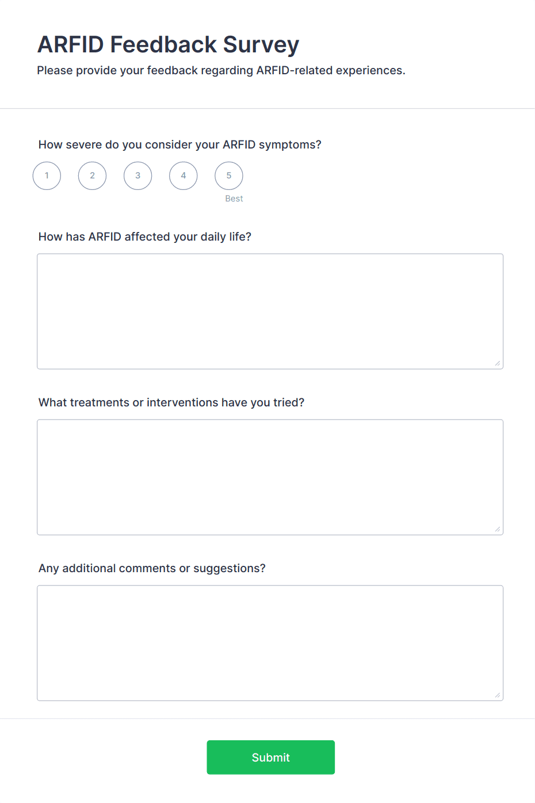Viewport: 535px width, 803px height.
Task: Click the resize handle of comments textarea
Action: click(x=498, y=694)
